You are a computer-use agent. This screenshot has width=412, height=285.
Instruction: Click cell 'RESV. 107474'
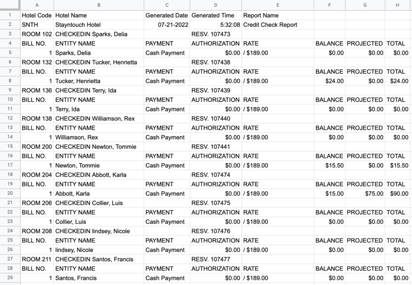pyautogui.click(x=216, y=175)
